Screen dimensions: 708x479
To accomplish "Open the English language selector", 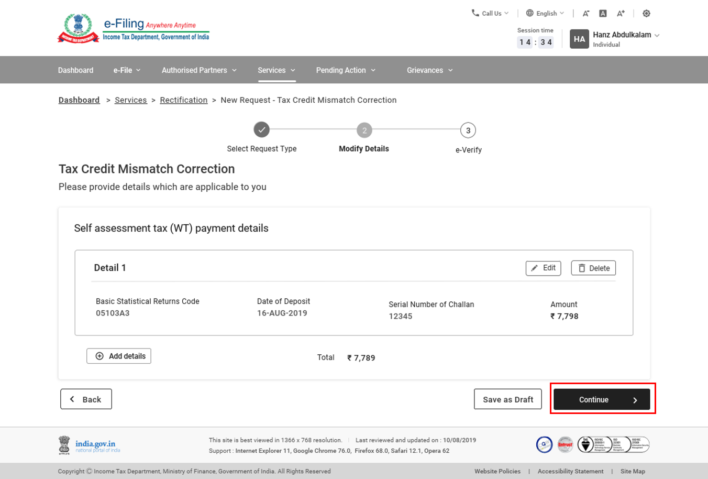I will click(545, 13).
